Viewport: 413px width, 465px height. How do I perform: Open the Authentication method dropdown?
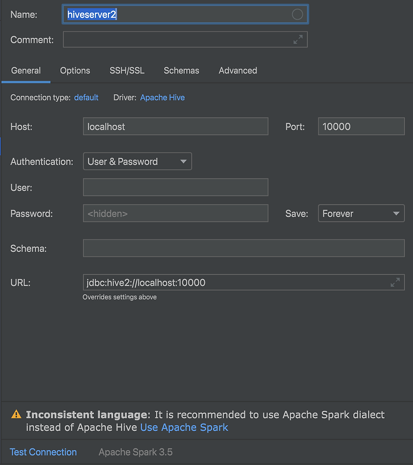[137, 161]
